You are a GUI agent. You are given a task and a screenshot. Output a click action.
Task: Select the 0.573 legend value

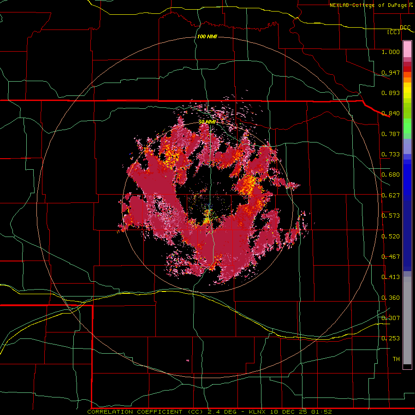tap(391, 216)
